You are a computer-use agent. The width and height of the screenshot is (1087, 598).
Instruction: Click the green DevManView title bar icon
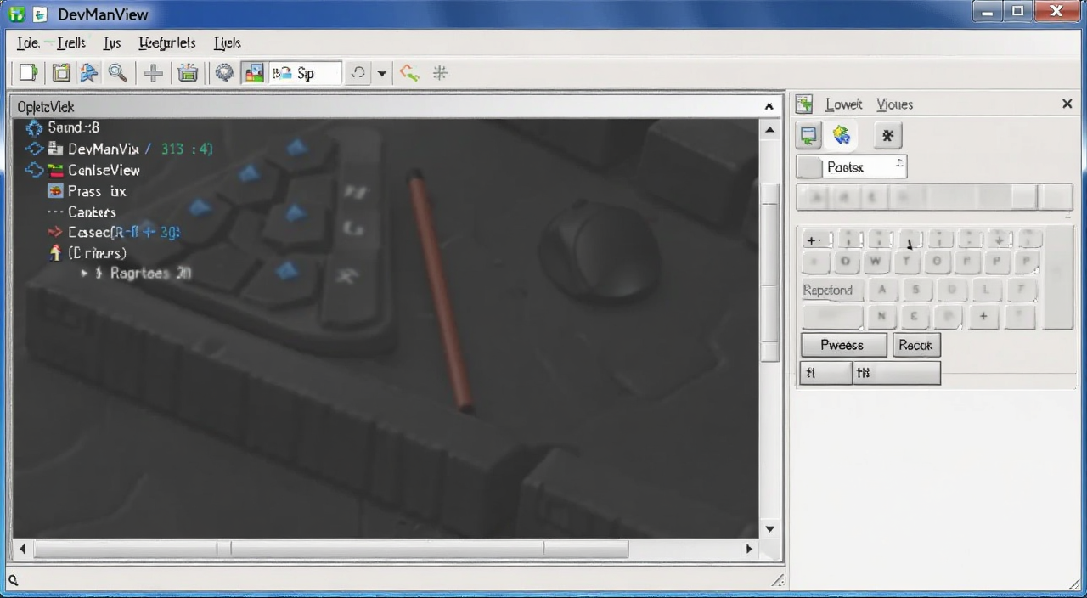[16, 14]
